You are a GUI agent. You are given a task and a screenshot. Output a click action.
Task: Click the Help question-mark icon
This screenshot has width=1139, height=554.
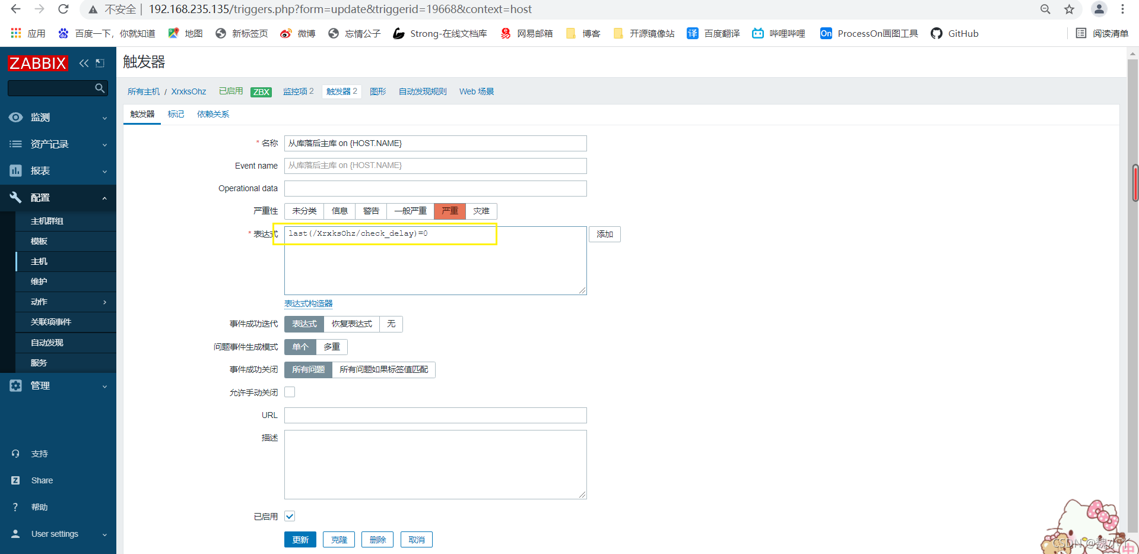click(x=15, y=507)
